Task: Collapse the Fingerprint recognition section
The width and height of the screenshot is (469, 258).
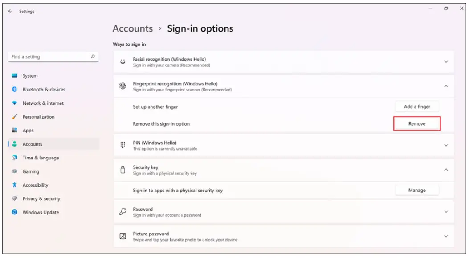Action: [x=446, y=86]
